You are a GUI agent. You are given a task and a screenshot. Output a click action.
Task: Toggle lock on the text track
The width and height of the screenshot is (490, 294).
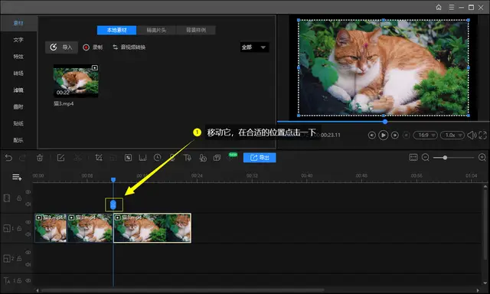[x=19, y=280]
